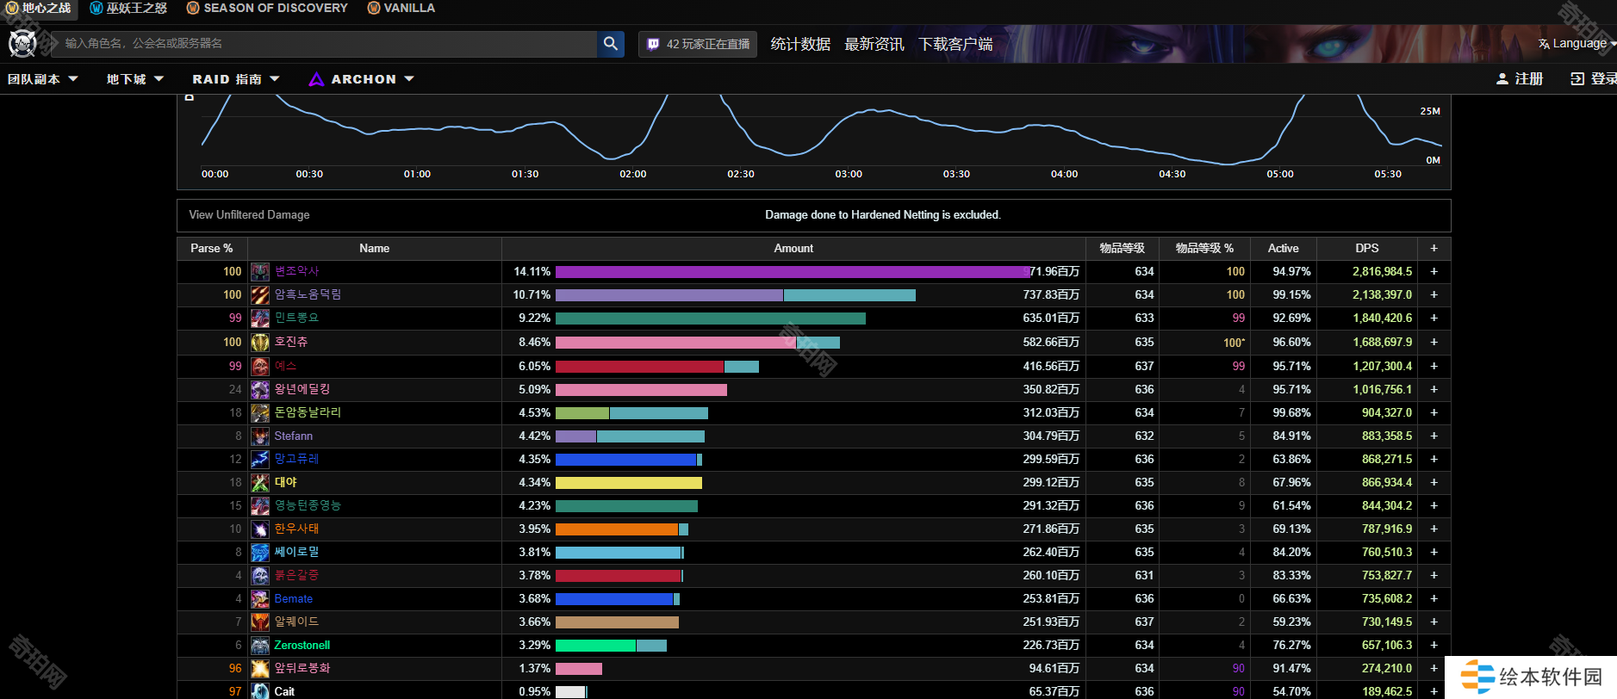Open the Language selector dropdown

(1577, 44)
